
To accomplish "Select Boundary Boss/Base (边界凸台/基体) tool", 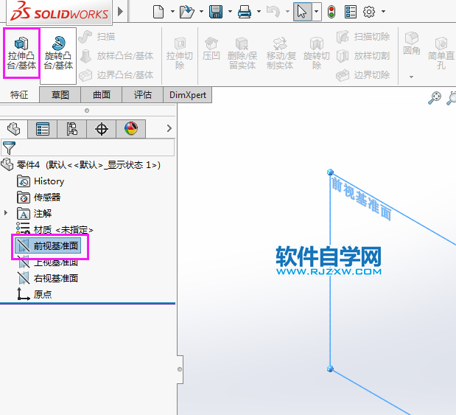I will tap(116, 75).
